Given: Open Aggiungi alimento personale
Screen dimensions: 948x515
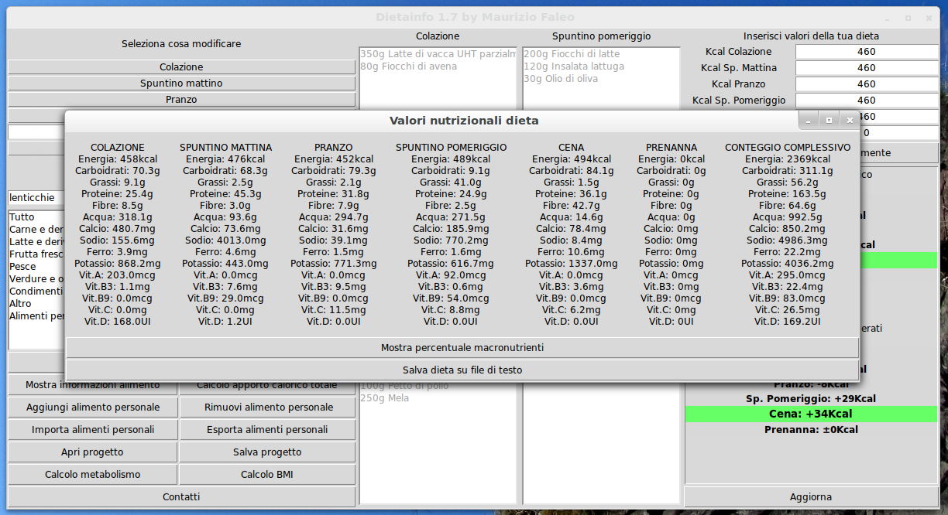Looking at the screenshot, I should pos(93,408).
